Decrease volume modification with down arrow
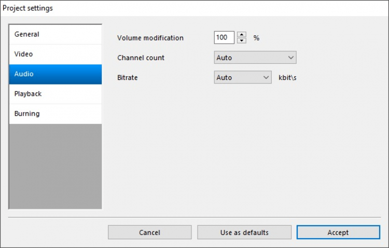389x248 pixels. [x=242, y=40]
